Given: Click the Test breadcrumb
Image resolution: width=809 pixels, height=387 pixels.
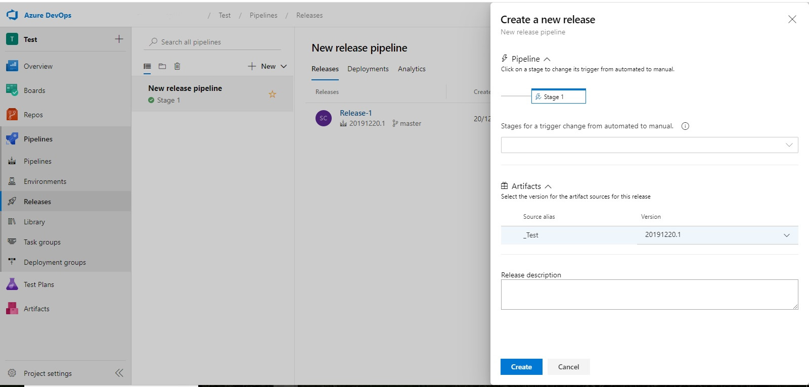Looking at the screenshot, I should (224, 15).
